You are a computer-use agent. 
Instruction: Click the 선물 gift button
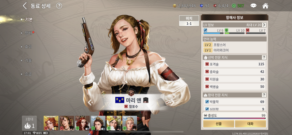[x=218, y=124]
